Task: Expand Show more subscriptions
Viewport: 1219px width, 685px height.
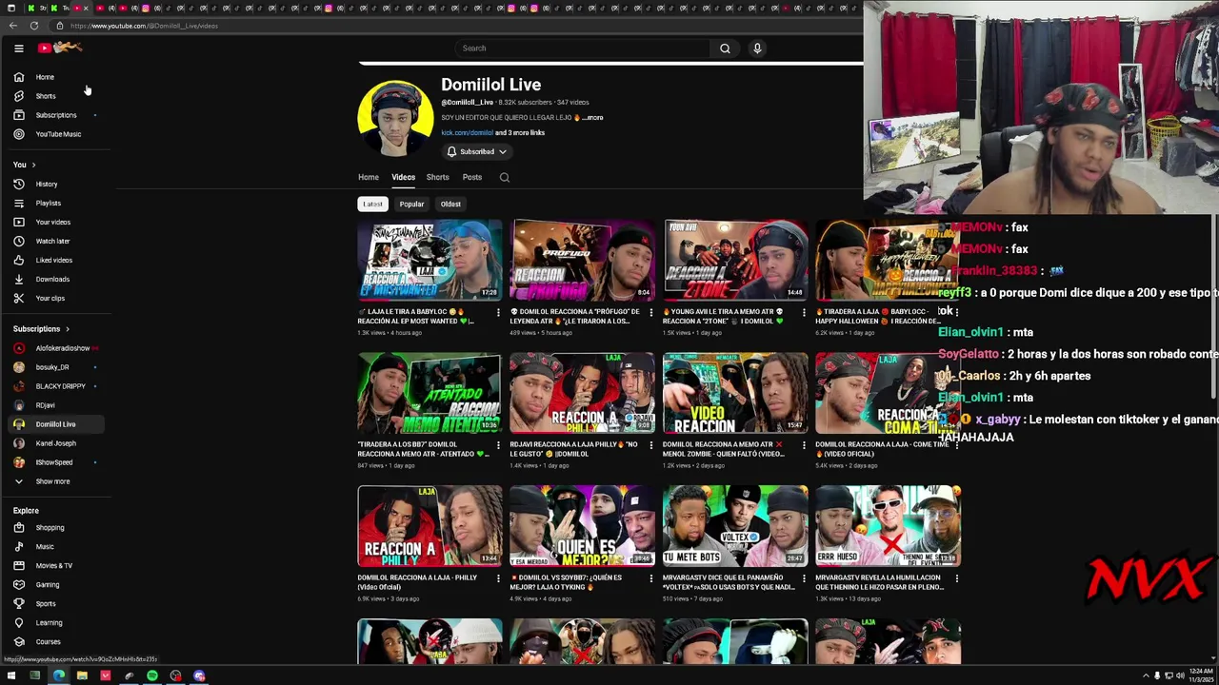Action: (52, 481)
